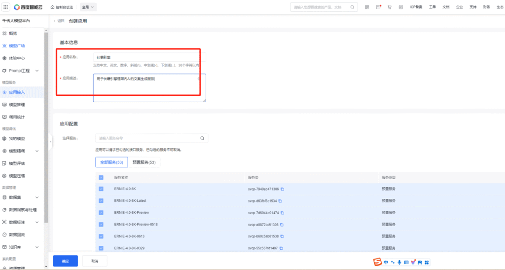Click the sidebar vertical scrollbar
Viewport: 505px width, 270px height.
point(46,123)
